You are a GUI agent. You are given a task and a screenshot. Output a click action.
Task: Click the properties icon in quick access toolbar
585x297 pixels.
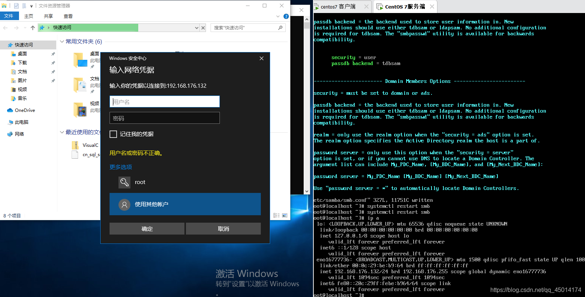pyautogui.click(x=16, y=6)
